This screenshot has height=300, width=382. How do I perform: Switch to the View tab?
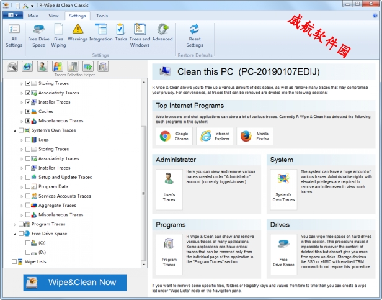point(54,16)
